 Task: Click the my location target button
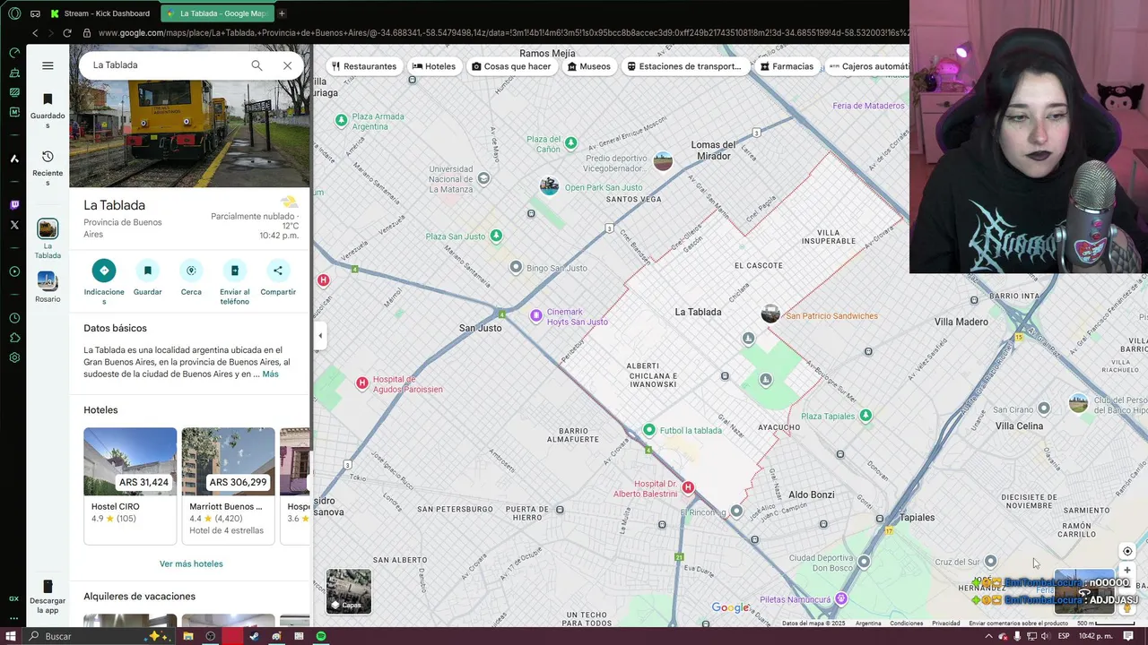(1127, 552)
